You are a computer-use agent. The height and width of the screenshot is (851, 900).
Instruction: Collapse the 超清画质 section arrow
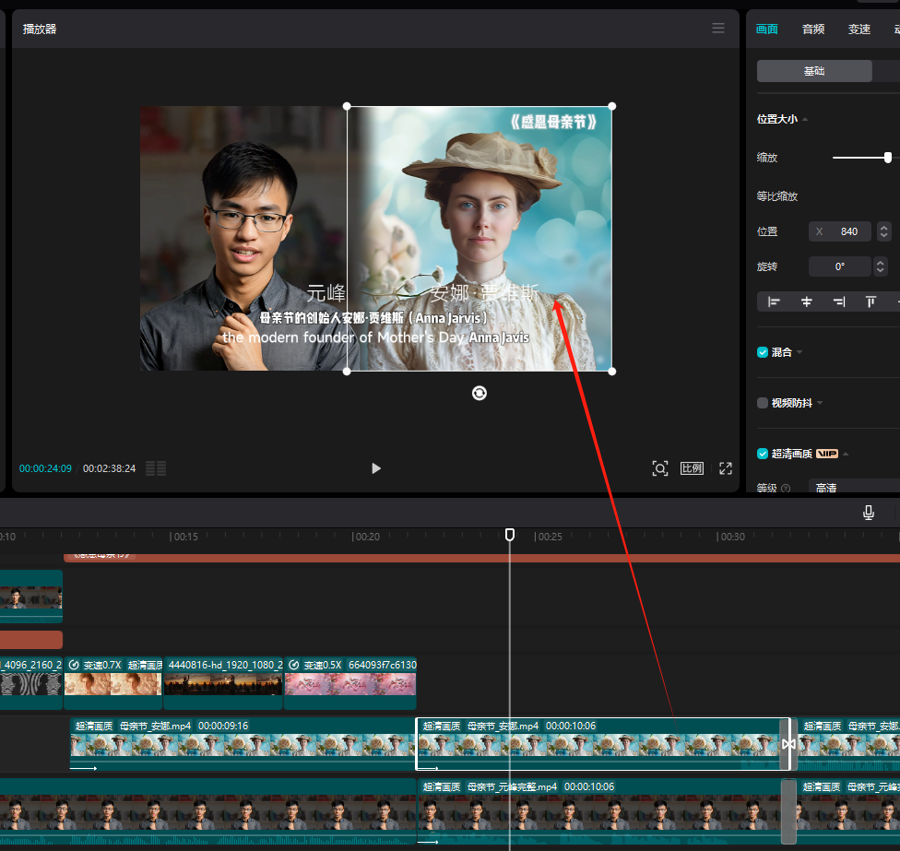click(x=846, y=454)
